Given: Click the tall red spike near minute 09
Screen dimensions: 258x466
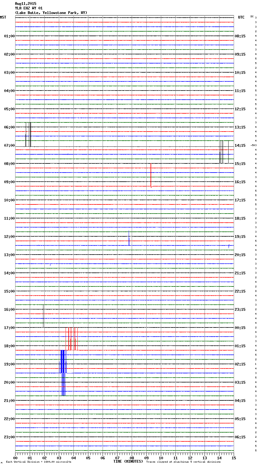Looking at the screenshot, I should click(x=151, y=175).
